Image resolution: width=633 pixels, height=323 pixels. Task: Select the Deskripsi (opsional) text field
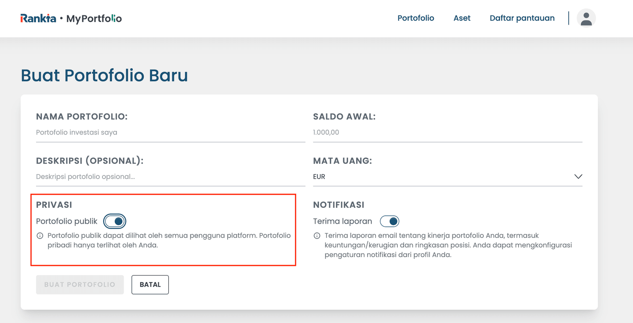(x=171, y=177)
